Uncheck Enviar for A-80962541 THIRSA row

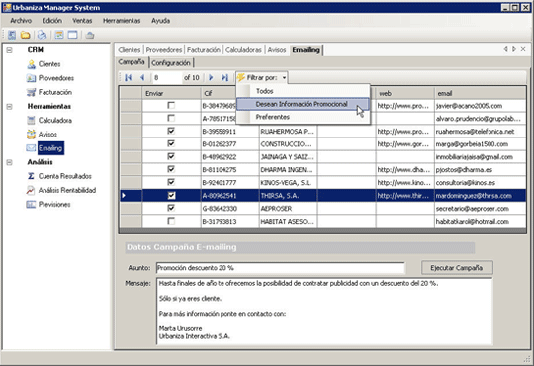[x=171, y=195]
